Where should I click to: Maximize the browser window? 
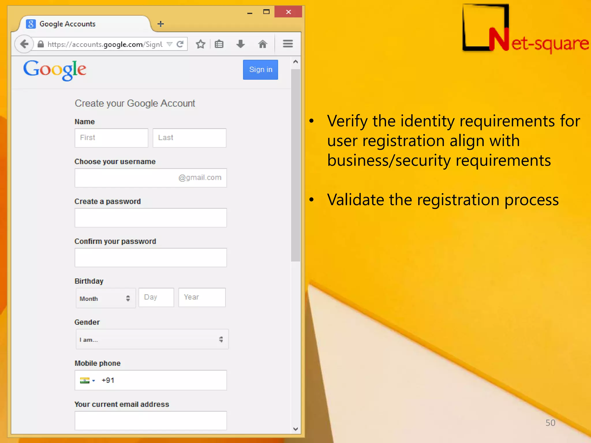click(266, 12)
